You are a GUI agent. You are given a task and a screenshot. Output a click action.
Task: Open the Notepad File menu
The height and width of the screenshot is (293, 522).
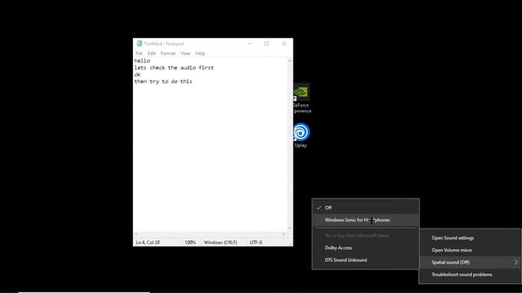[139, 53]
